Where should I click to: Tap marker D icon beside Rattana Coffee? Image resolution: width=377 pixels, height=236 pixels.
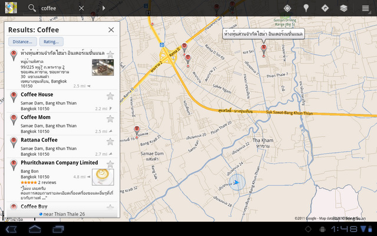[14, 143]
